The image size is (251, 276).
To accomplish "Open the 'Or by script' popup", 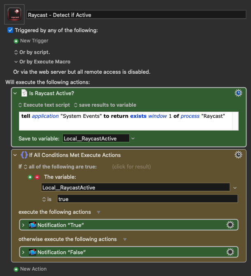I will [x=32, y=52].
